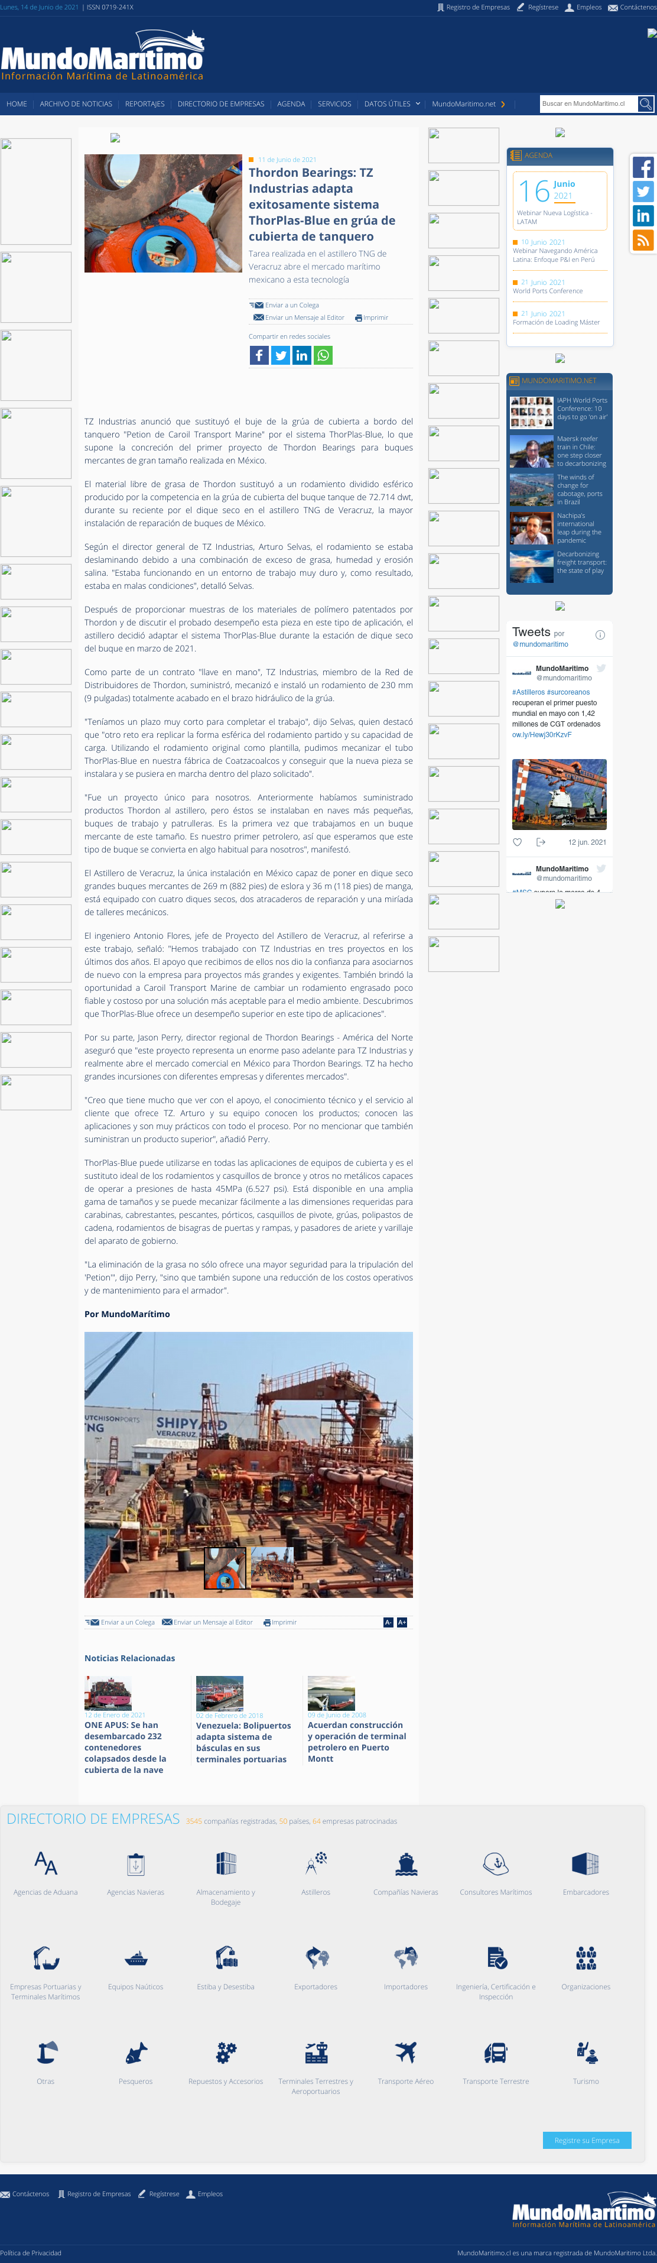Viewport: 657px width, 2263px height.
Task: Open ARCHIVO DE NOTICIAS menu
Action: pyautogui.click(x=76, y=103)
